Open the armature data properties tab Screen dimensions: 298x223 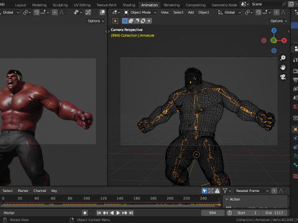[x=296, y=156]
